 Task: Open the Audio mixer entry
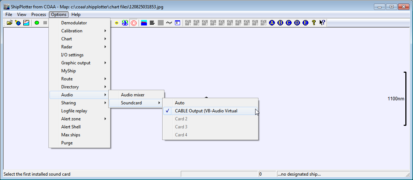(x=136, y=95)
